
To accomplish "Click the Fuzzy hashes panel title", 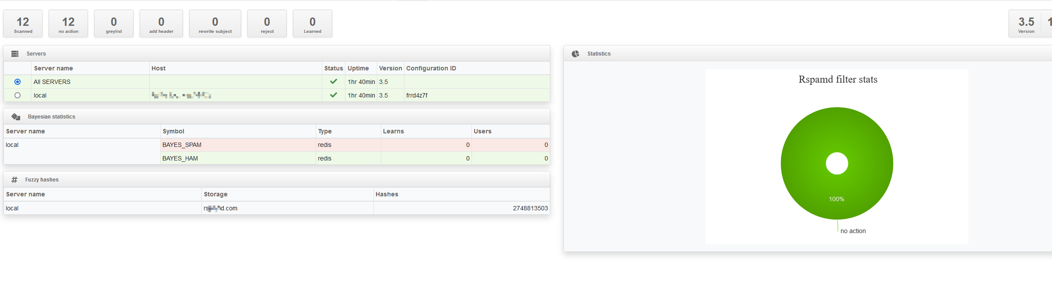I will coord(42,180).
